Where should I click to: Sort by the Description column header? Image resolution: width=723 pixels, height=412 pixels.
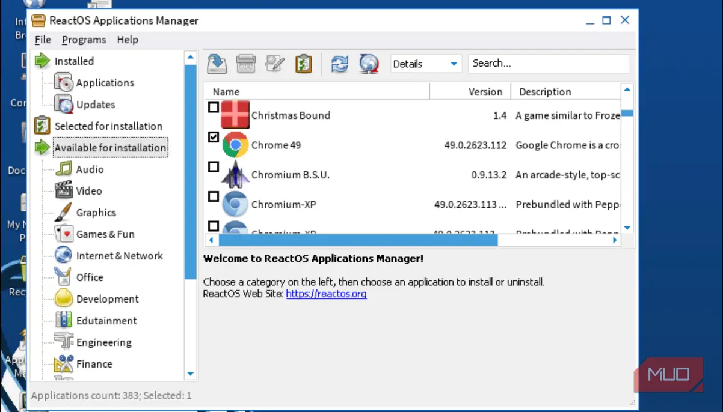[565, 92]
